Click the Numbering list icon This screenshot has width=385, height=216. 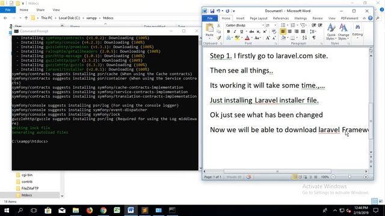[x=293, y=25]
